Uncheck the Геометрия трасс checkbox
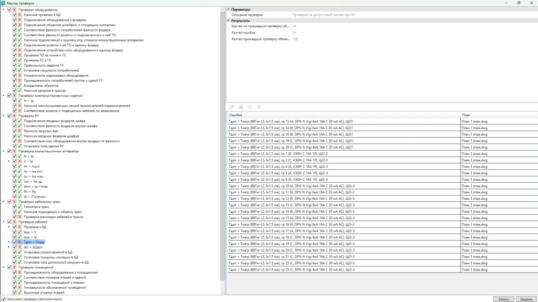The width and height of the screenshot is (538, 302). 15,207
